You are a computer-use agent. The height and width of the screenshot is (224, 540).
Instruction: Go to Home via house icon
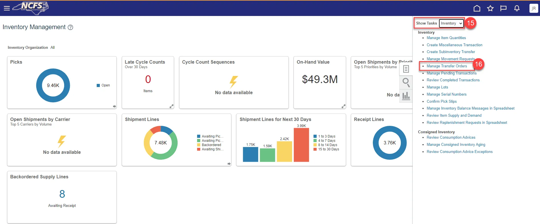point(477,8)
